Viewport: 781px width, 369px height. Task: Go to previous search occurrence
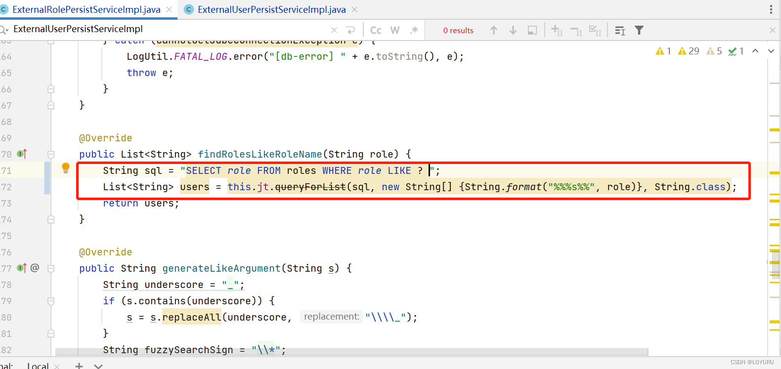click(x=494, y=30)
